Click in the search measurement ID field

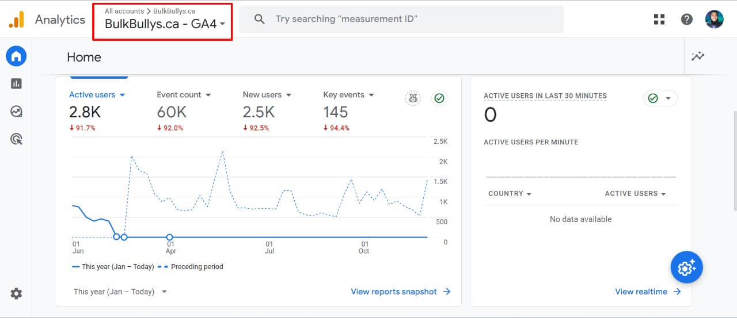[401, 19]
